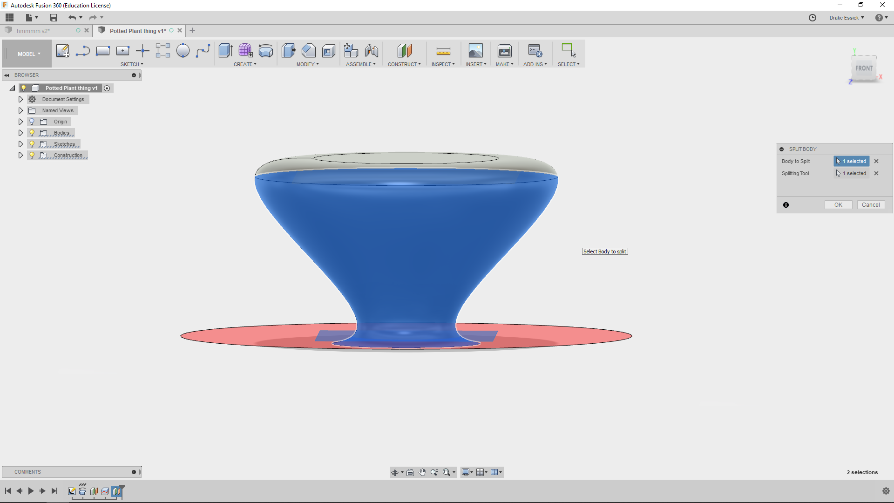Cancel the Split Body dialog

pos(871,205)
